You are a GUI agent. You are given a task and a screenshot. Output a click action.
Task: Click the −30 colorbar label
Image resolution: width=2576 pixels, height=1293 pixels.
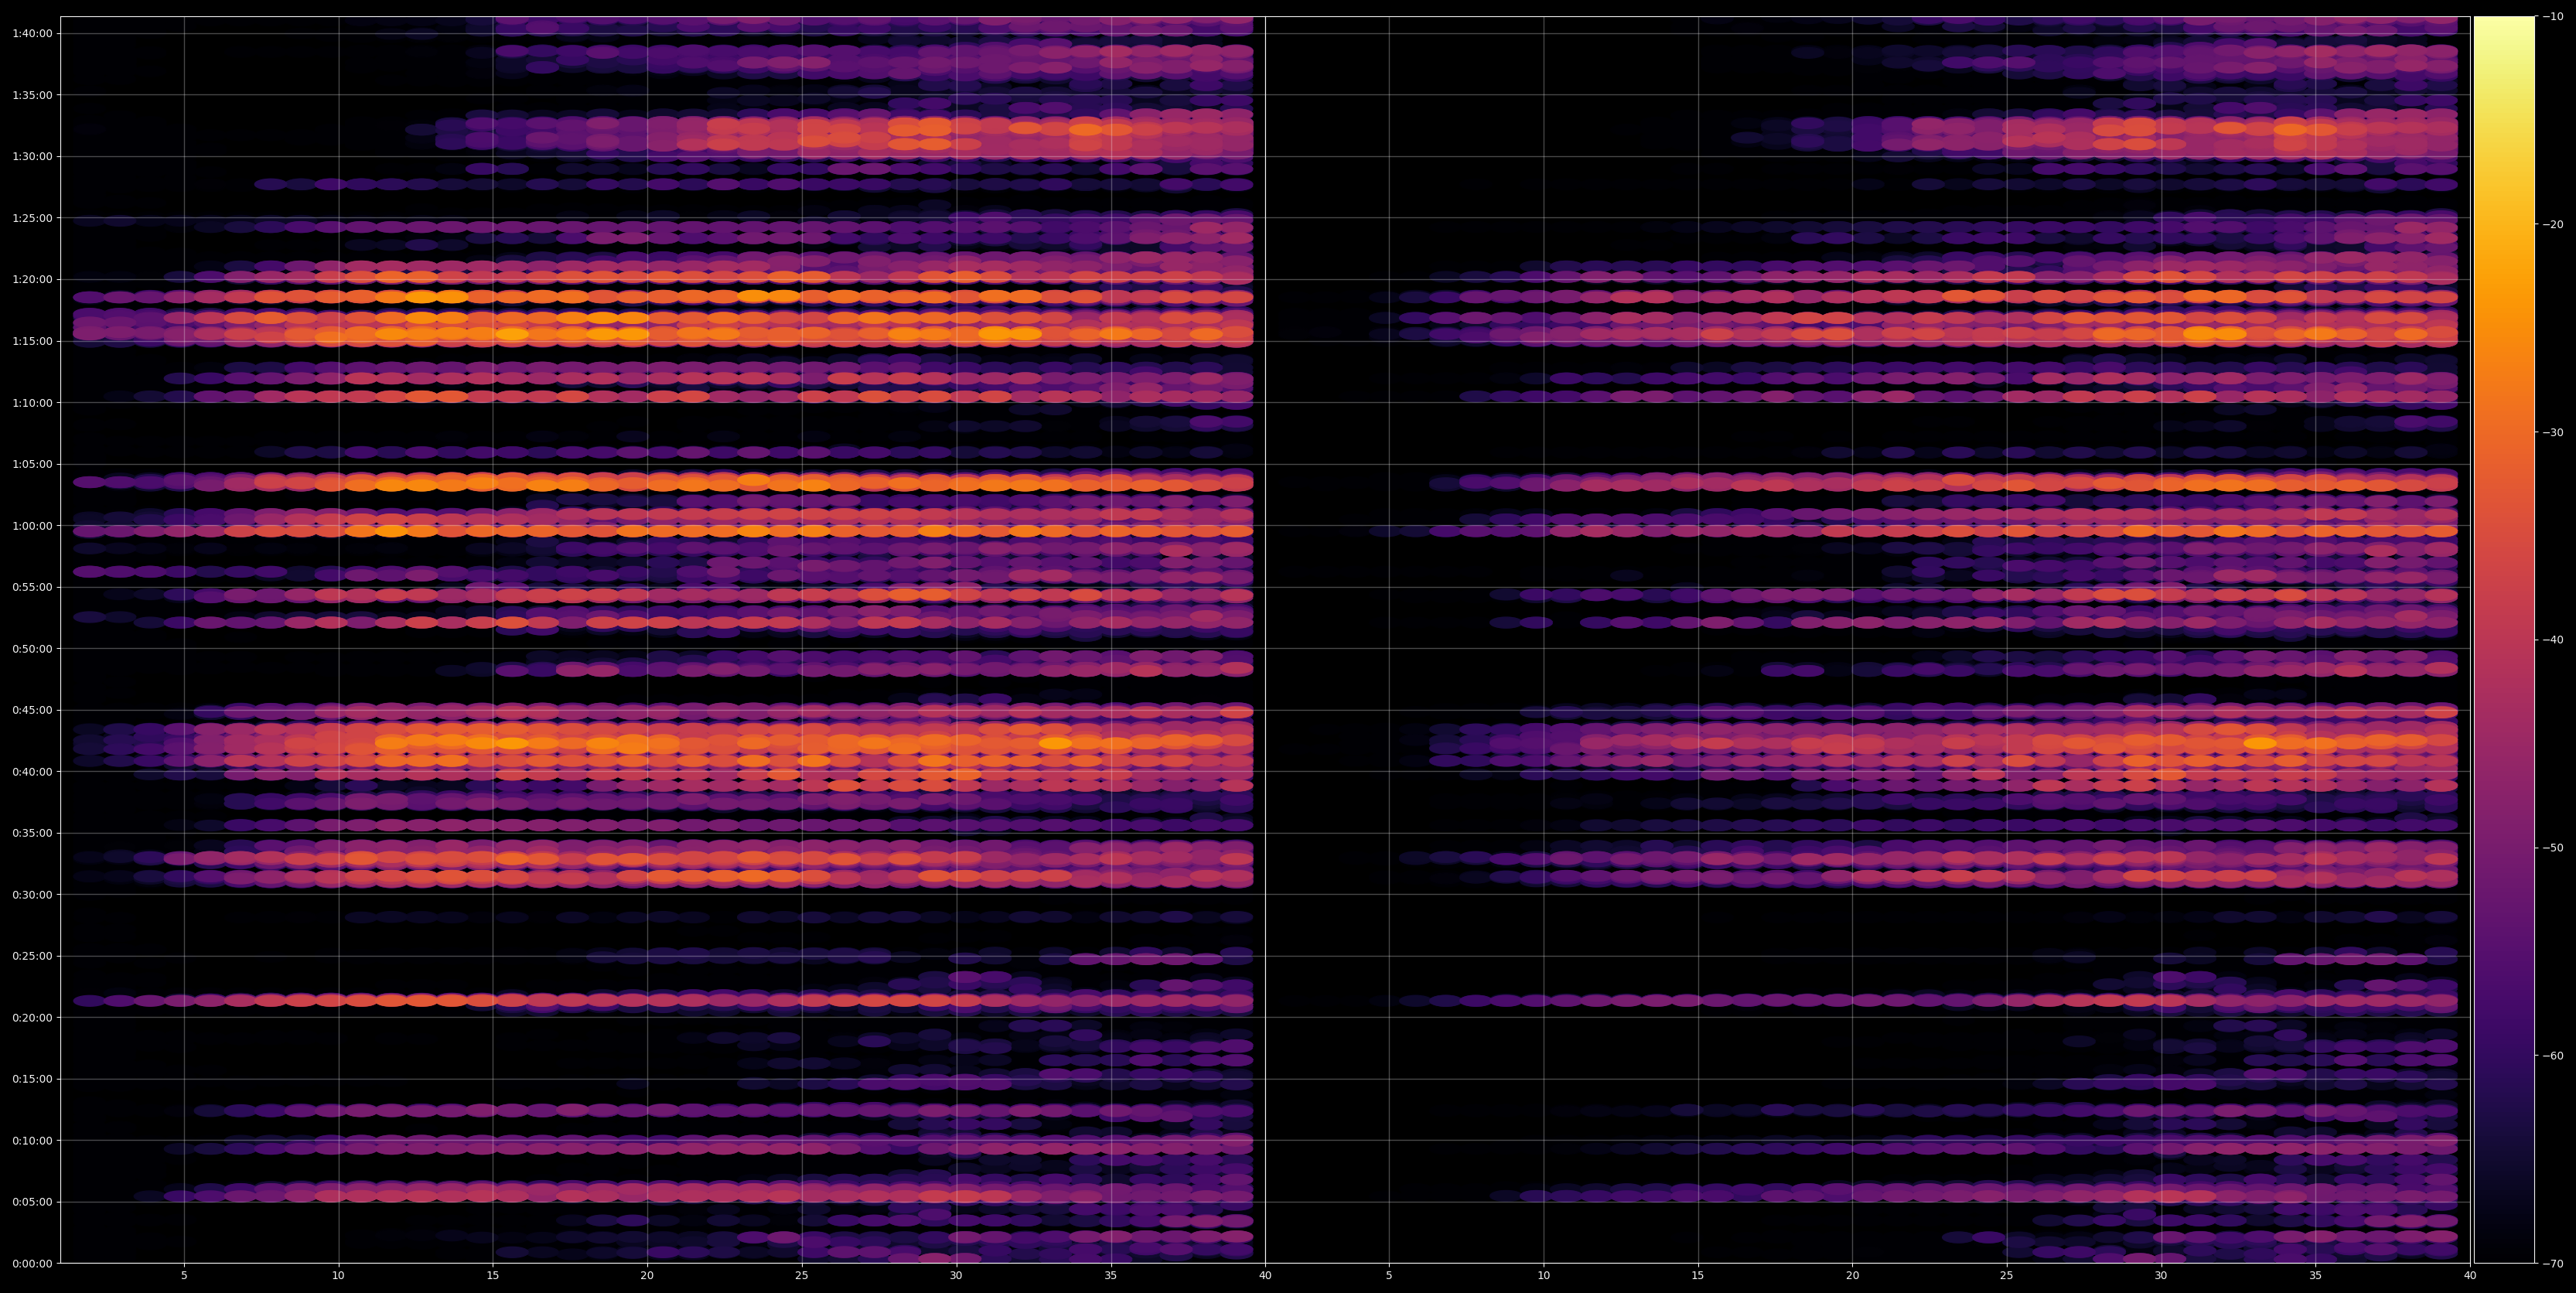(x=2553, y=432)
